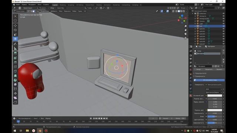Select the Knife tool
The image size is (237, 133).
15,71
